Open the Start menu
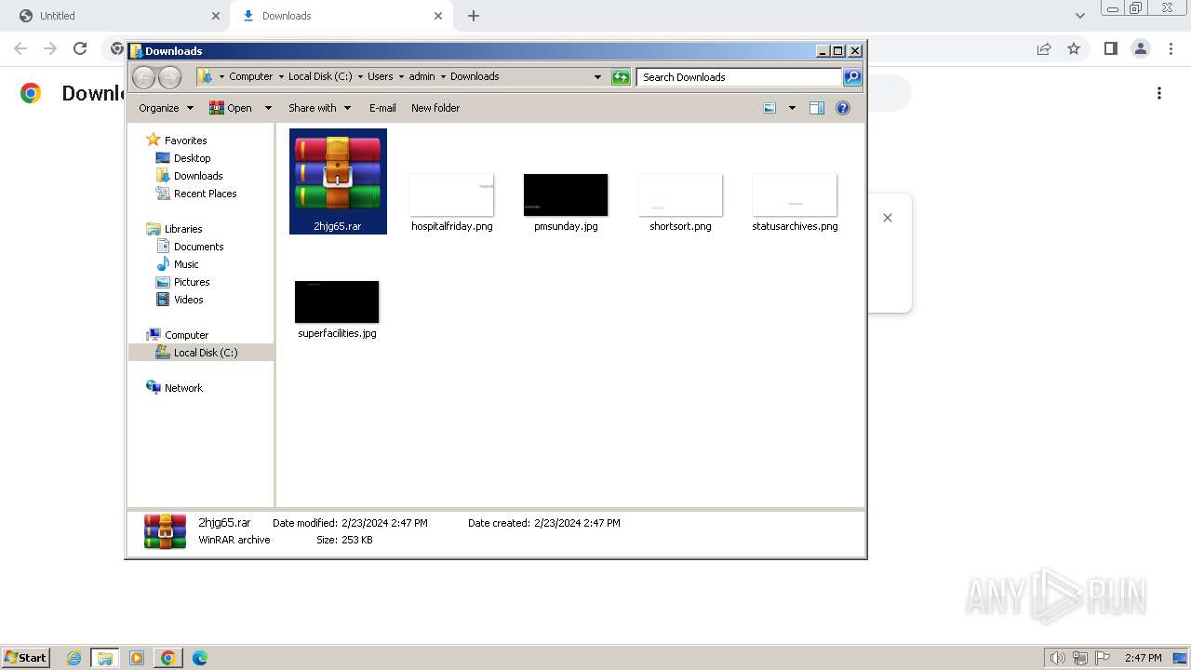 click(25, 657)
